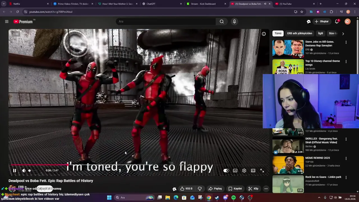
Task: Open Steam from the taskbar
Action: click(217, 198)
